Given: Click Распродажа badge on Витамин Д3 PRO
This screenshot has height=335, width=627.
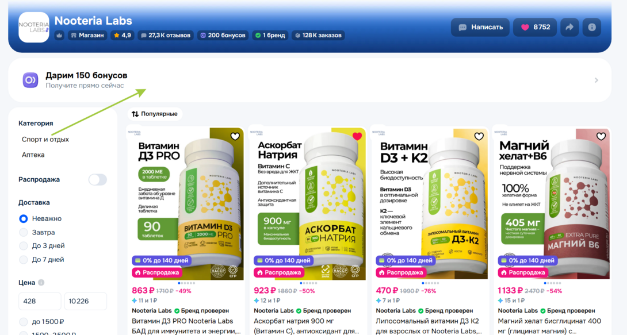Looking at the screenshot, I should [157, 272].
